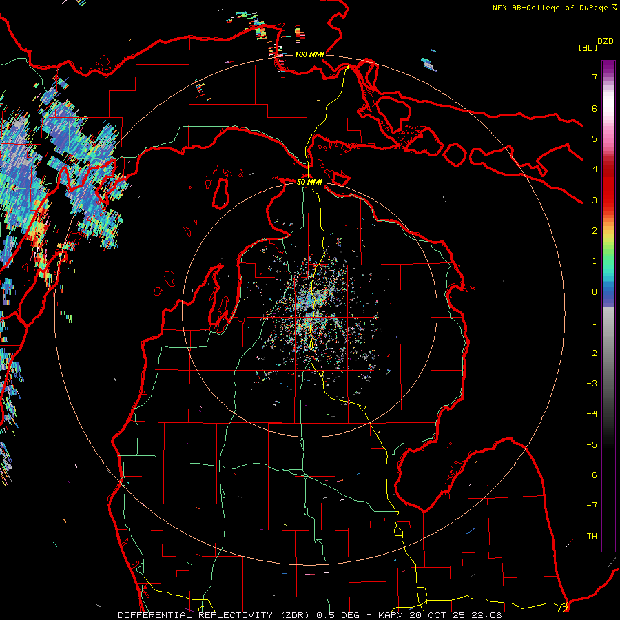Screen dimensions: 620x620
Task: Click the DIFFERENTIAL REFLECTIVITY (ZDR) caption text
Action: point(215,615)
